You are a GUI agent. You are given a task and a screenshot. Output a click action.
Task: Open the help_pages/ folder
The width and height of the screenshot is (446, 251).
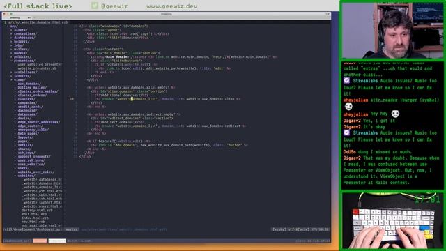[29, 133]
